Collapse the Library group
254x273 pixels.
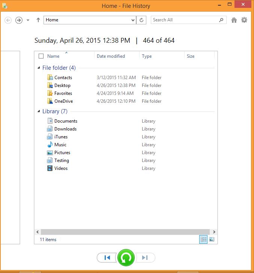click(x=39, y=111)
